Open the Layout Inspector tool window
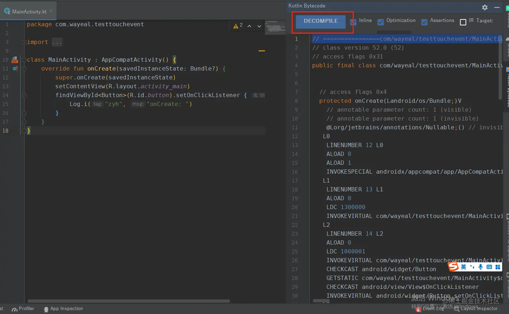 (476, 309)
